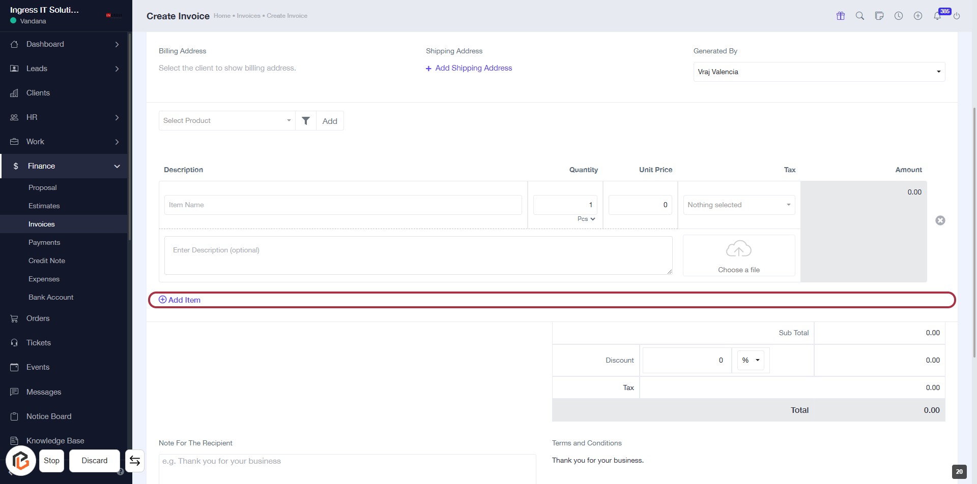977x484 pixels.
Task: Remove item row with the X icon
Action: 940,220
